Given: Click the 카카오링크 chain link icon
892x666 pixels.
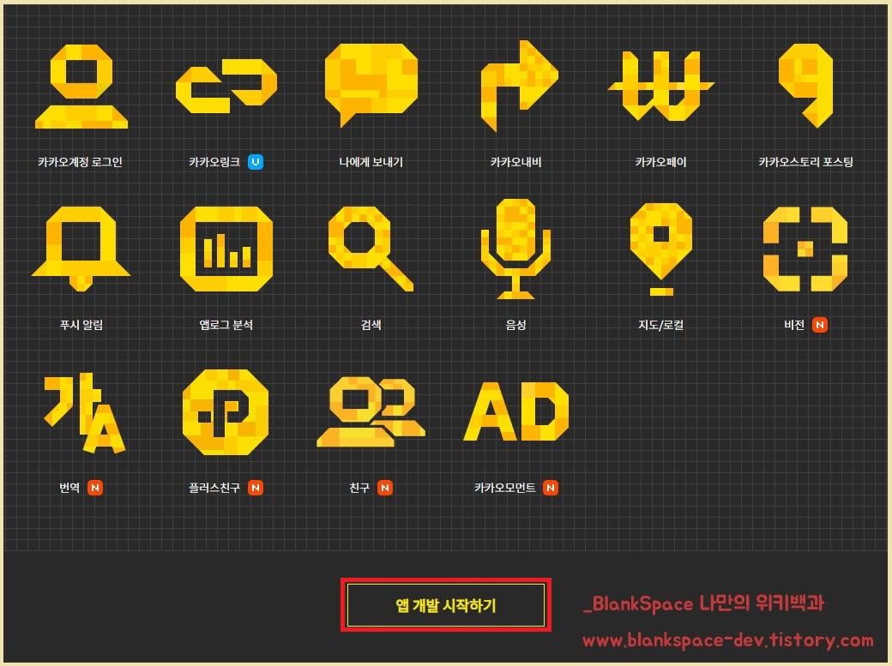Looking at the screenshot, I should tap(226, 86).
